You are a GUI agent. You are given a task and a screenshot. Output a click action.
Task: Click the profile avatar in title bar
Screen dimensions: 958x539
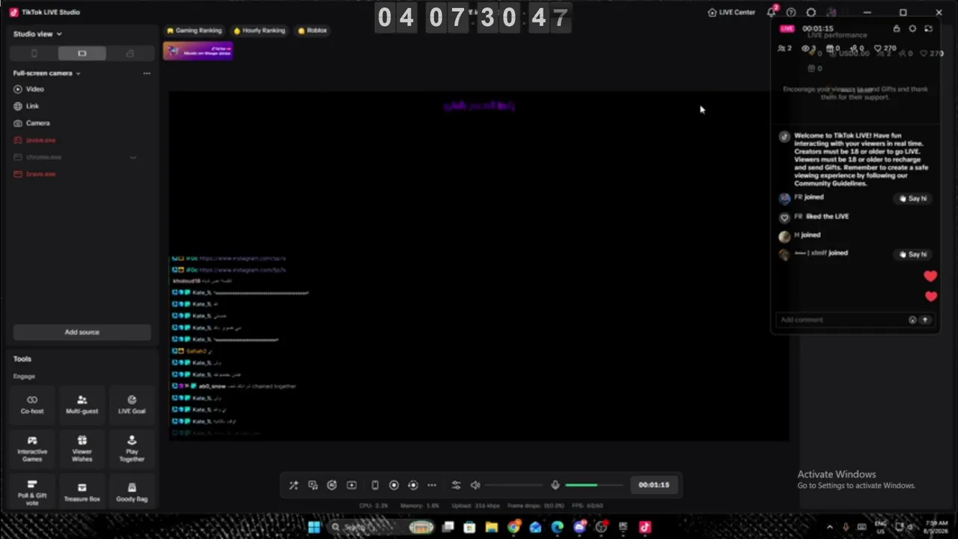point(832,13)
